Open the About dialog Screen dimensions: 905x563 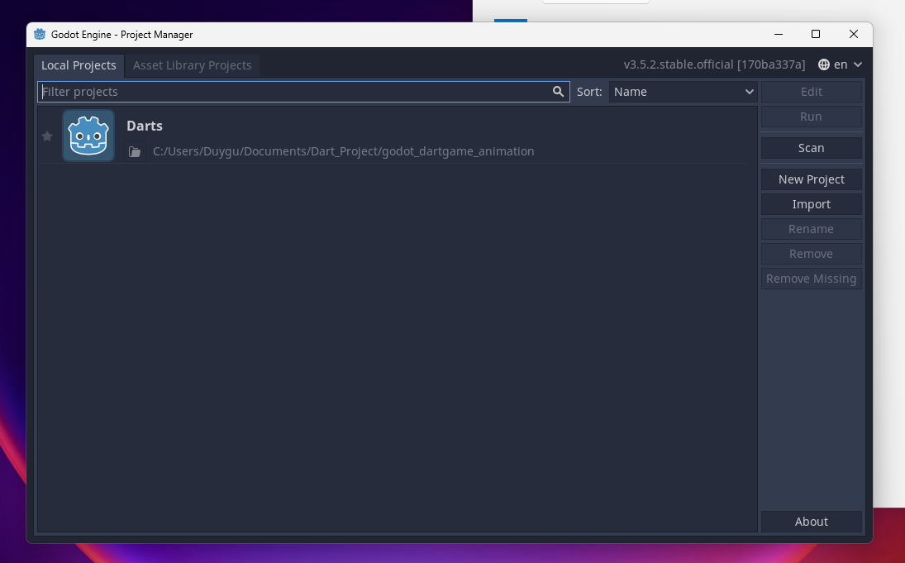(811, 522)
